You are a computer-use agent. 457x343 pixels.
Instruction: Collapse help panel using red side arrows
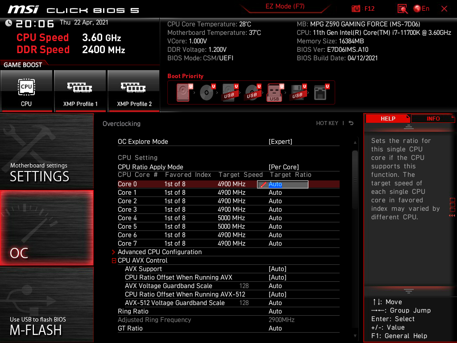(452, 216)
